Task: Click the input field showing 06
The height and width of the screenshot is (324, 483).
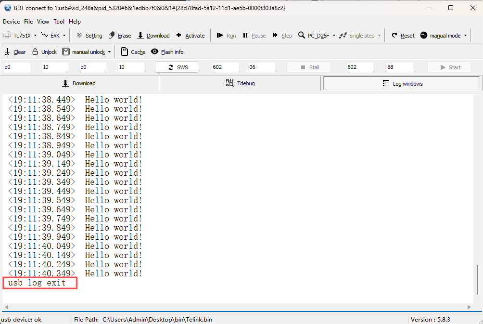Action: (262, 67)
